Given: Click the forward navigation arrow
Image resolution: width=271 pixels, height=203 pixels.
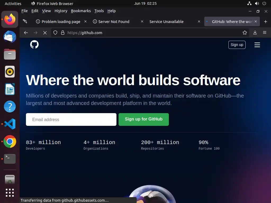Looking at the screenshot, I should click(x=35, y=33).
